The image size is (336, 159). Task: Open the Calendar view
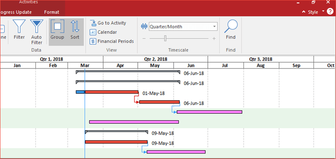[103, 32]
